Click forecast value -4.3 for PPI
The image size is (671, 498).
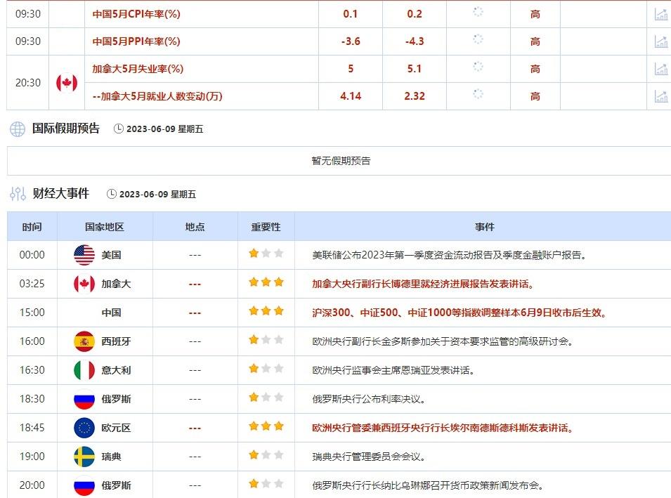(x=415, y=41)
